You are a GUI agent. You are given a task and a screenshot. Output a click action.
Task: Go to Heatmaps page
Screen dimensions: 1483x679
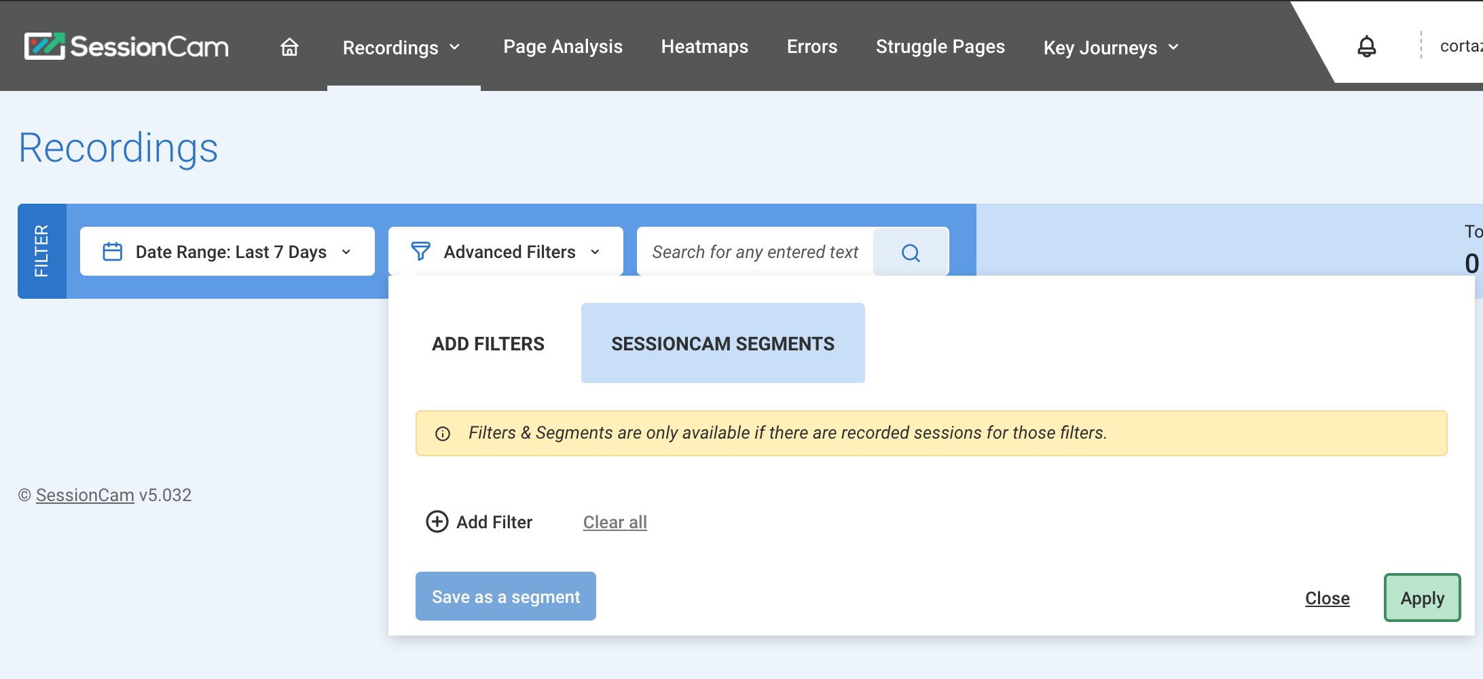tap(704, 47)
